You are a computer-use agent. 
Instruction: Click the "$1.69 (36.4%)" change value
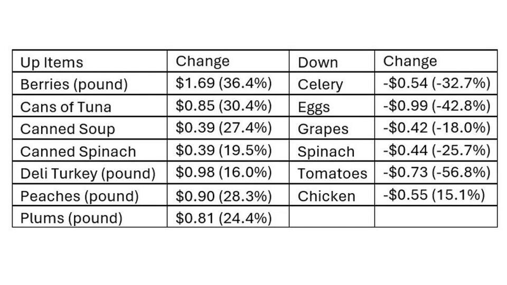[223, 83]
